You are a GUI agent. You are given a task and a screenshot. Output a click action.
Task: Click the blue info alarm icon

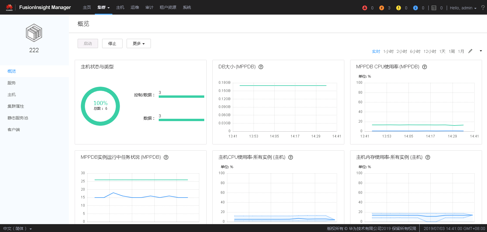[x=415, y=8]
